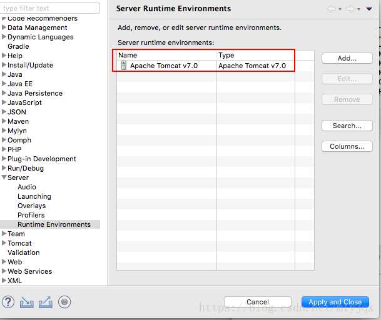381x320 pixels.
Task: Click the Search... button
Action: [347, 126]
